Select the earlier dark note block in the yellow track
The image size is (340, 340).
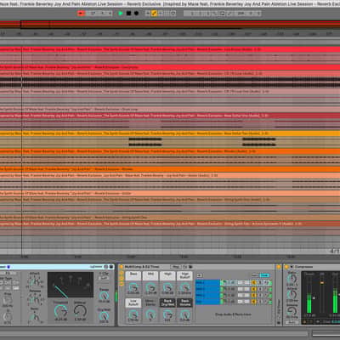click(x=145, y=142)
